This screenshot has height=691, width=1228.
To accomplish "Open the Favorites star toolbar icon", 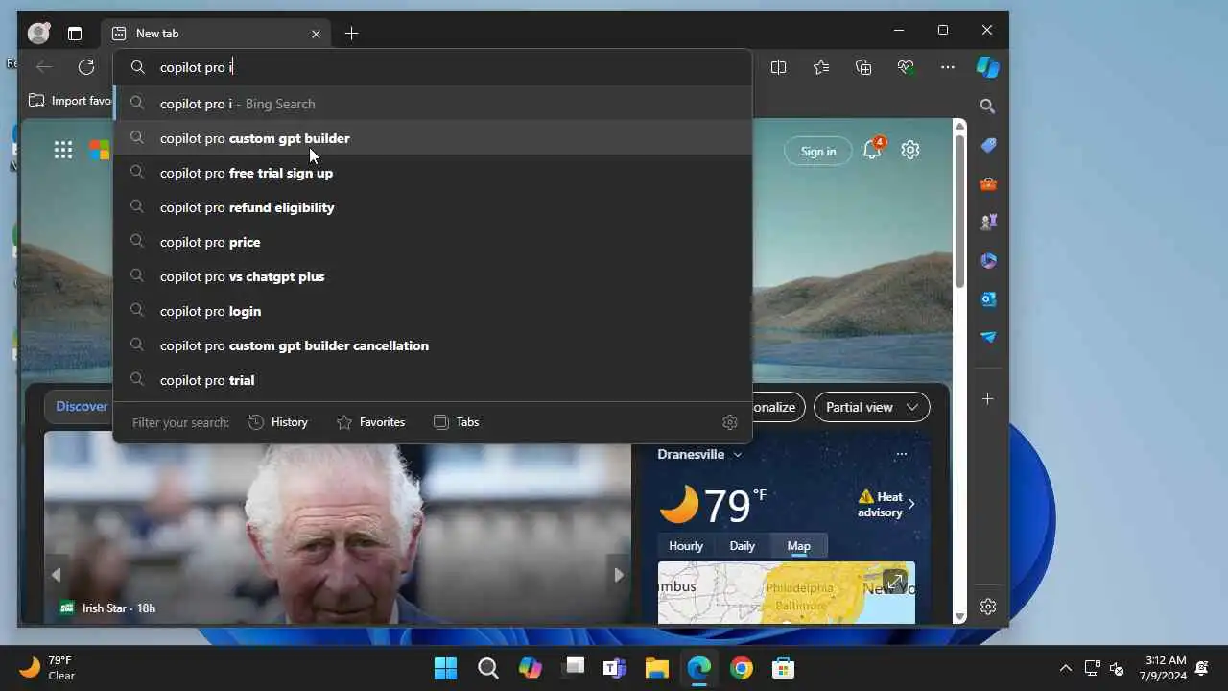I will coord(821,67).
